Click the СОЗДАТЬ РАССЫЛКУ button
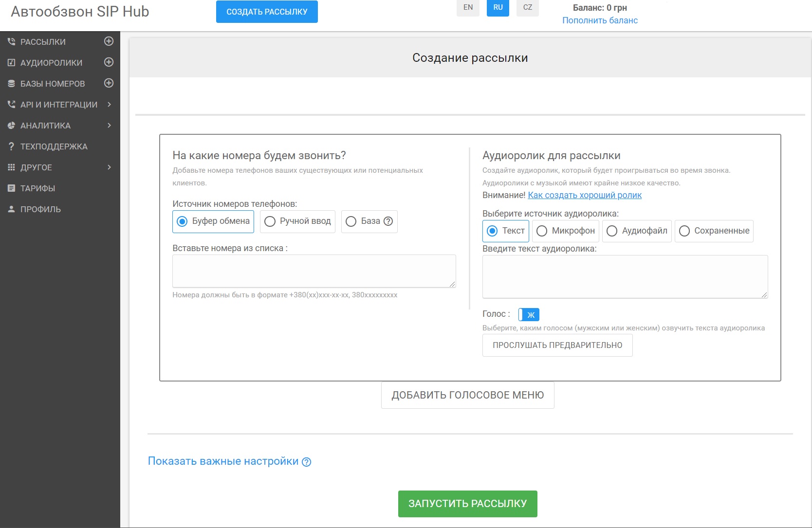This screenshot has height=528, width=812. [267, 12]
